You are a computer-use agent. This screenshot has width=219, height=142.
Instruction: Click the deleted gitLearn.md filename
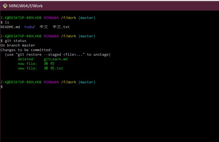56,59
